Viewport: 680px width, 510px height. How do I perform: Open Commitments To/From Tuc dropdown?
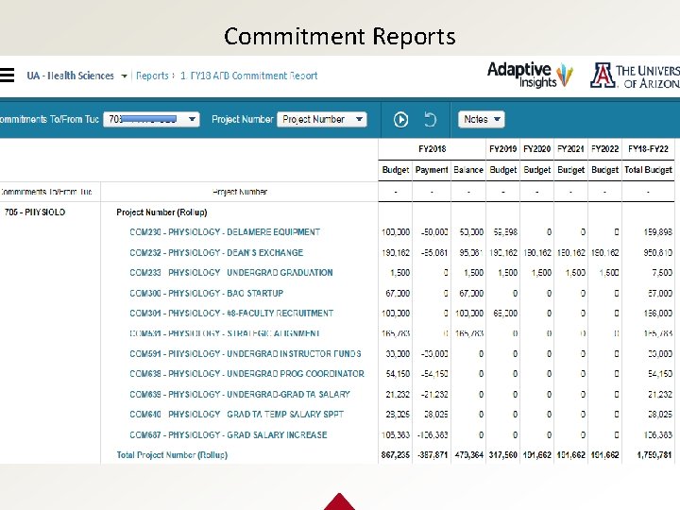(x=151, y=119)
